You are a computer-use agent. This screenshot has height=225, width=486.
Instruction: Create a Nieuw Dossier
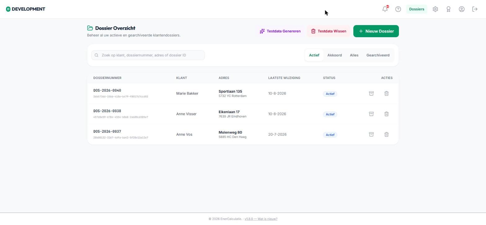click(376, 31)
